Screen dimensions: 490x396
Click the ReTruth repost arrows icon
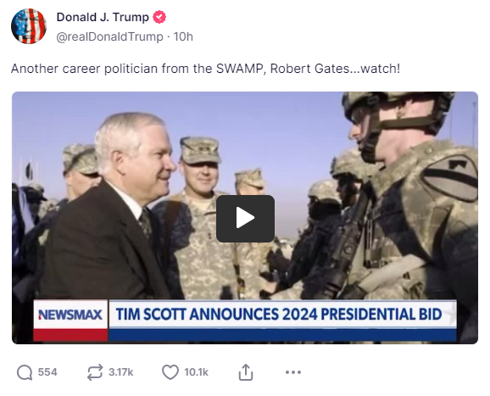(95, 372)
